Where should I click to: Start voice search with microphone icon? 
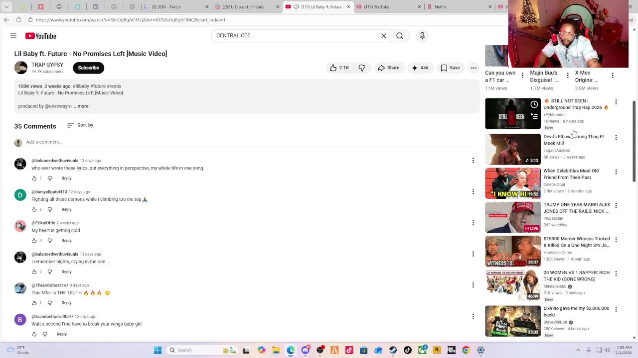click(x=422, y=36)
